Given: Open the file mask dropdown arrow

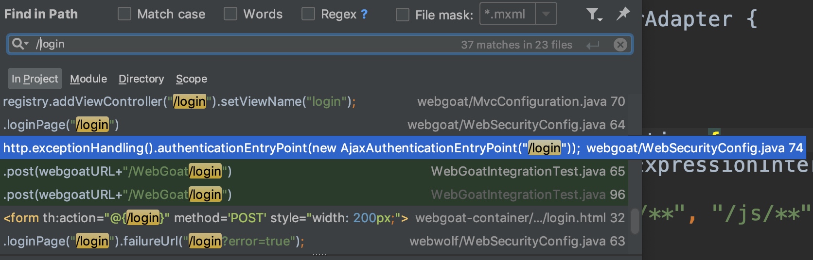Looking at the screenshot, I should coord(546,14).
